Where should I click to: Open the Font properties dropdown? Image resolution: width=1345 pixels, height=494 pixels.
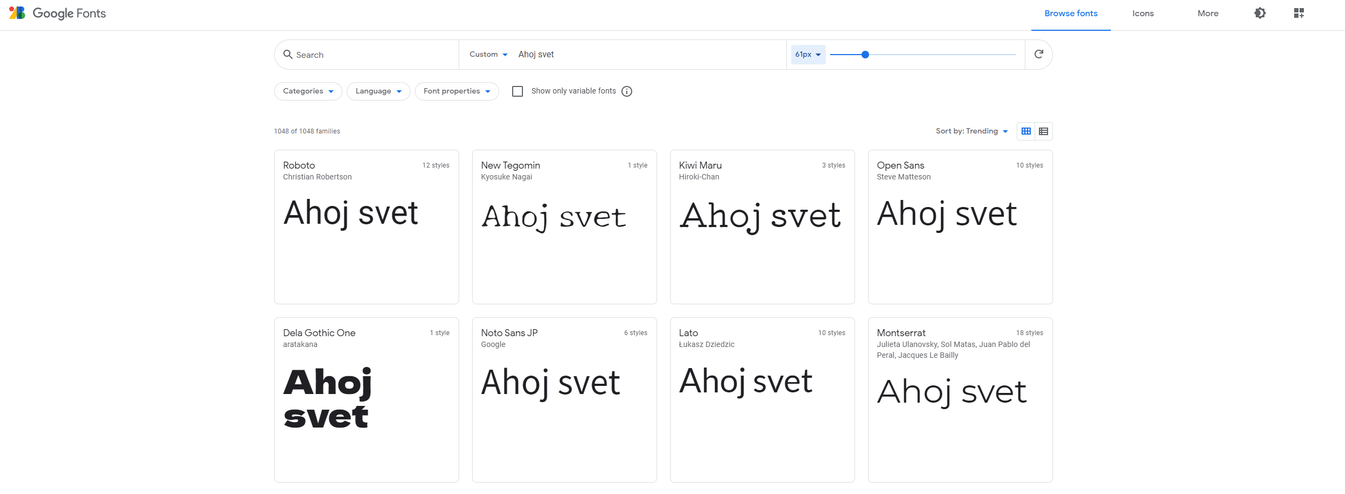tap(457, 91)
